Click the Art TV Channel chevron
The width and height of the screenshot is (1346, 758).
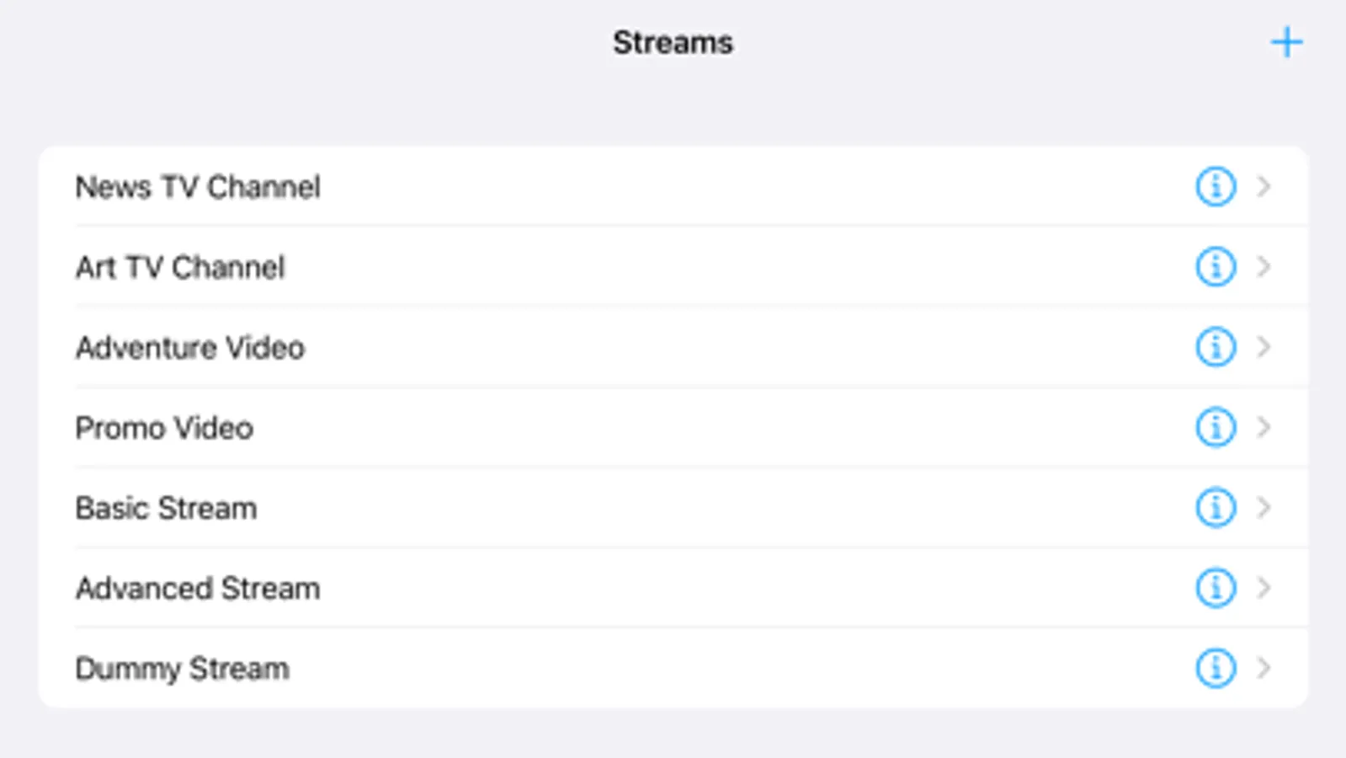[1264, 267]
